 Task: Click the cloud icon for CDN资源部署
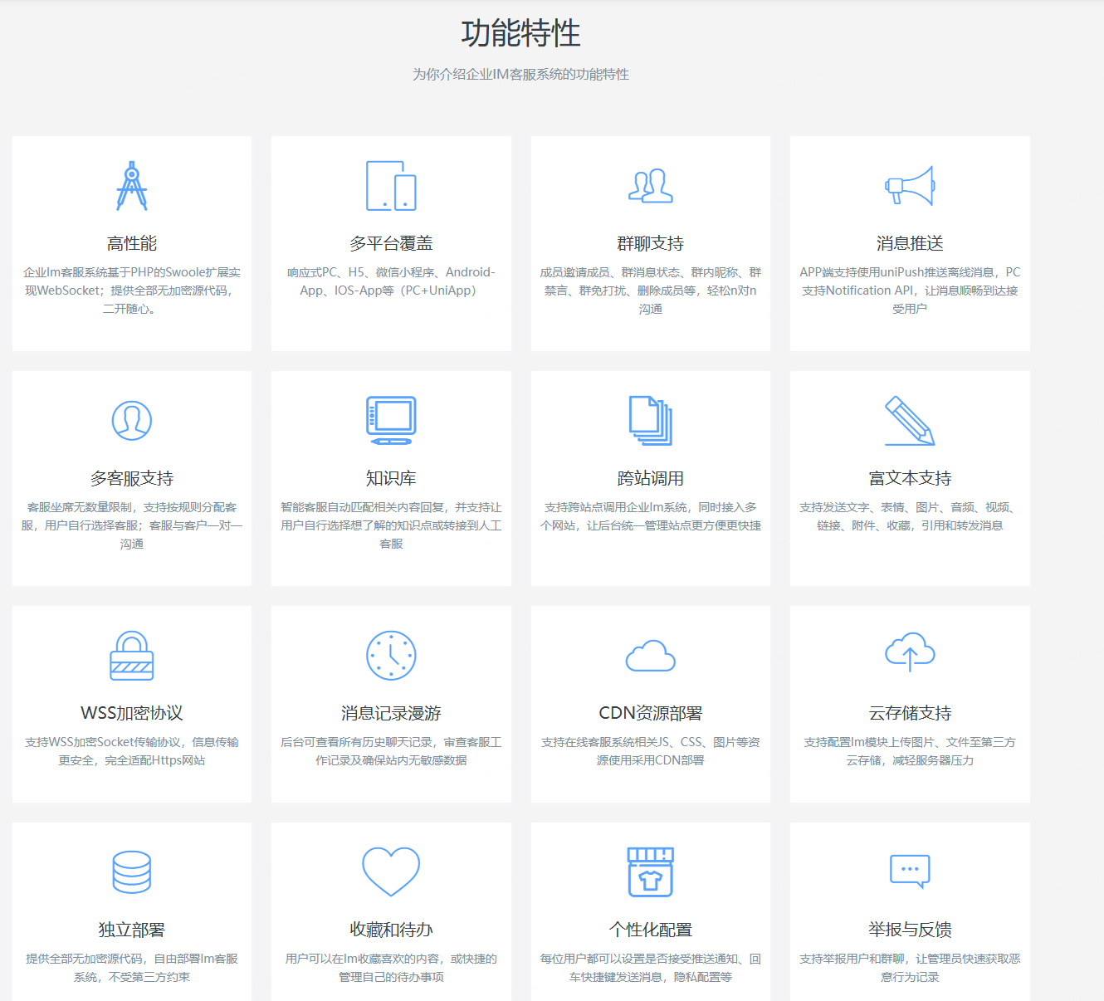click(650, 656)
